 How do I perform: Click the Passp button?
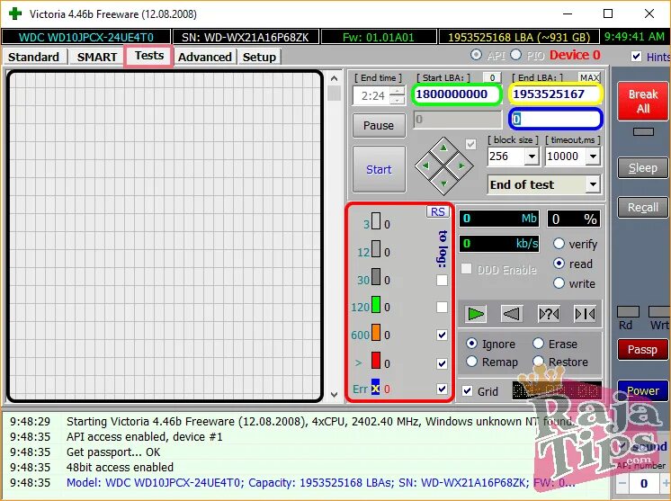click(643, 350)
